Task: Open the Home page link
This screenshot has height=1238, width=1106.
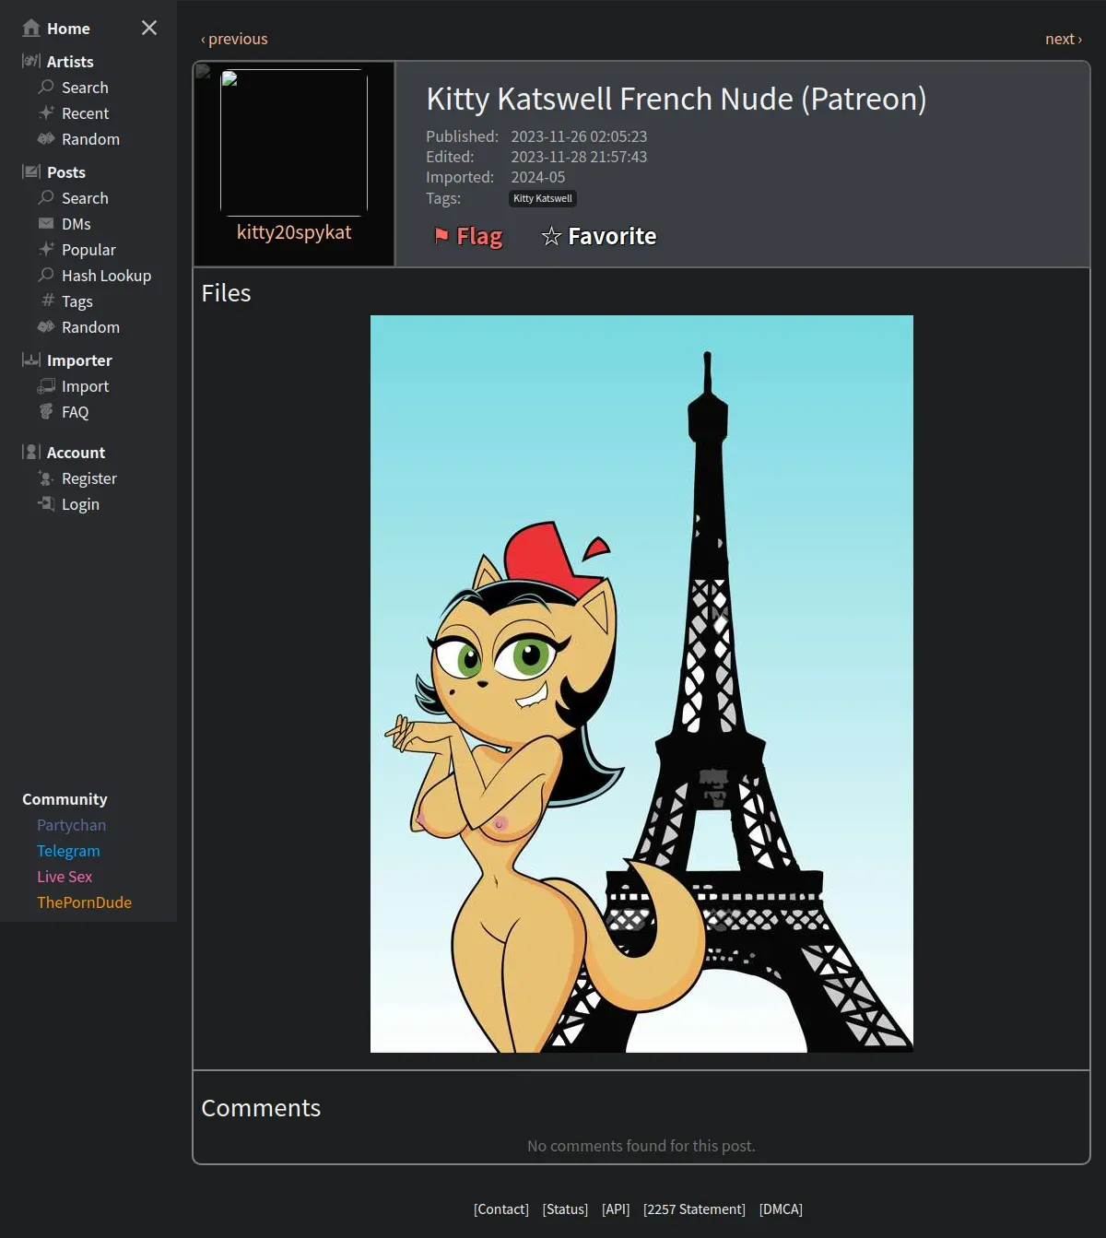Action: [68, 29]
